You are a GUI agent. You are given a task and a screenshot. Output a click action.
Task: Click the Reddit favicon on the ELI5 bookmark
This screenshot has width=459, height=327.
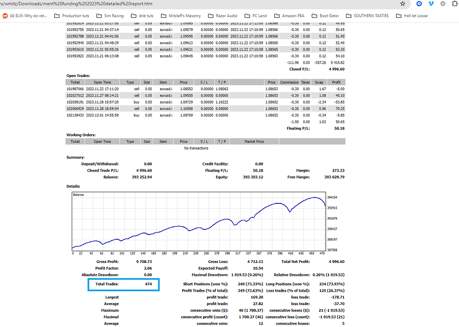pyautogui.click(x=5, y=15)
